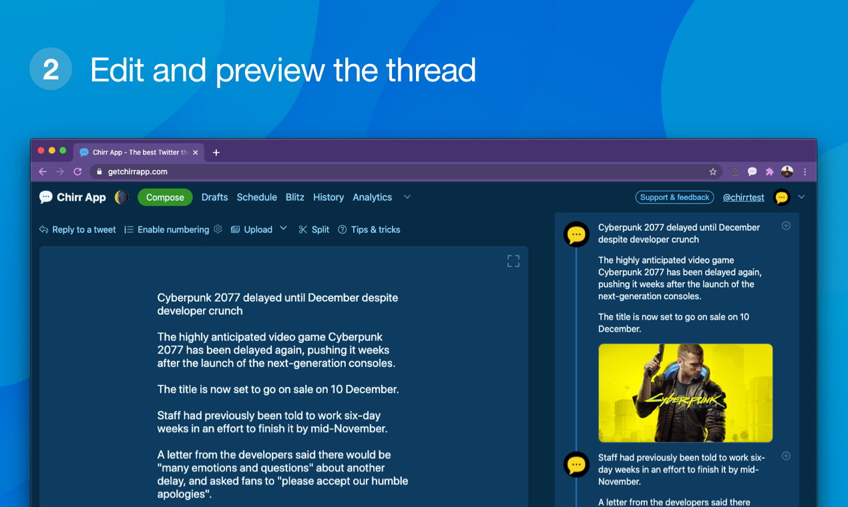Click the Upload image option
Image resolution: width=848 pixels, height=507 pixels.
(252, 229)
